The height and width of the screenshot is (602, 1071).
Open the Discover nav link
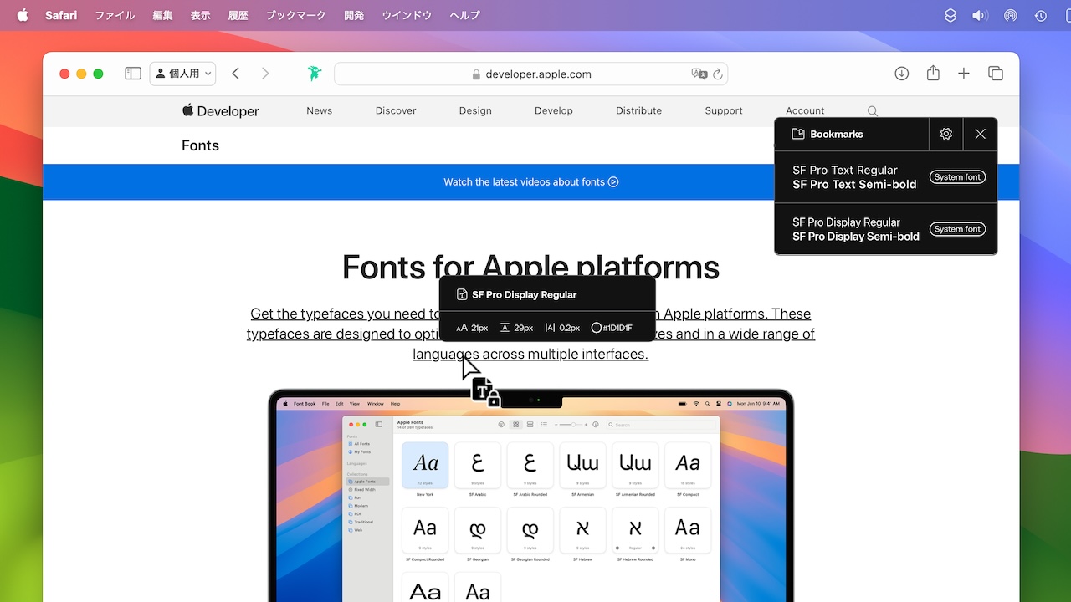click(396, 110)
